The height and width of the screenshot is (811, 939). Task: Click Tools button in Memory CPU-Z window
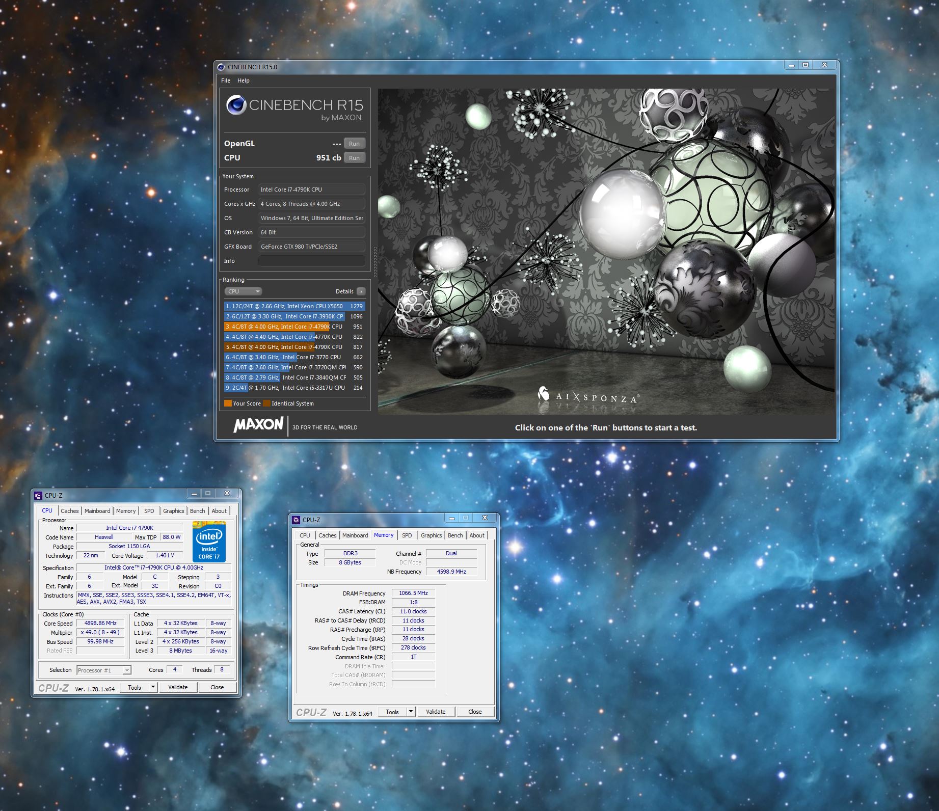[392, 712]
